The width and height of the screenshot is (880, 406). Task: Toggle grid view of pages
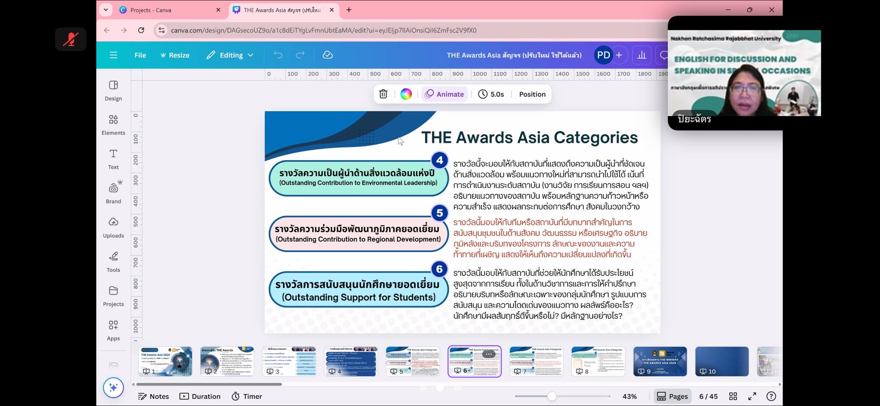(x=733, y=396)
